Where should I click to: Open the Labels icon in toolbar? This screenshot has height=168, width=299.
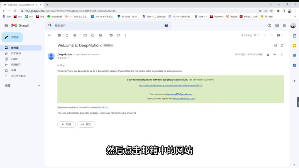tap(119, 35)
